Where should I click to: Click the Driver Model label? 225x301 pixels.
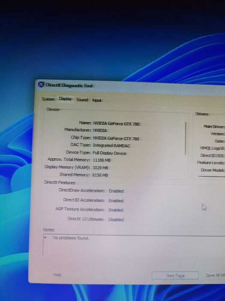click(213, 170)
